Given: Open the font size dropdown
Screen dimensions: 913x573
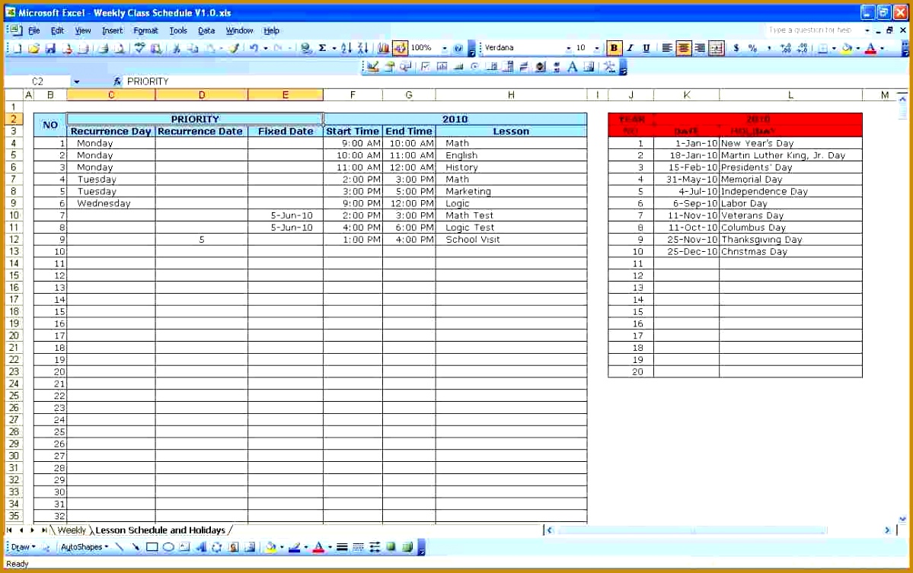Looking at the screenshot, I should click(x=597, y=48).
